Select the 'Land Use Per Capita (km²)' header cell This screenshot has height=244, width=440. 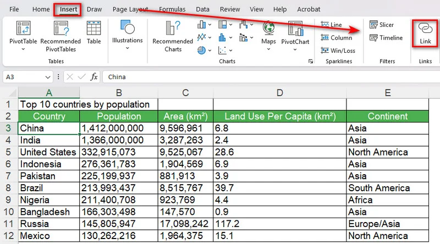(x=280, y=116)
